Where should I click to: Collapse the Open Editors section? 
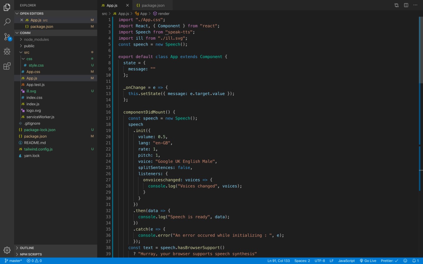coord(56,14)
